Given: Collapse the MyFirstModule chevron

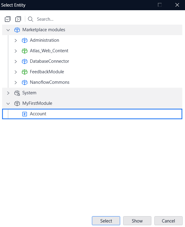Looking at the screenshot, I should click(x=8, y=103).
